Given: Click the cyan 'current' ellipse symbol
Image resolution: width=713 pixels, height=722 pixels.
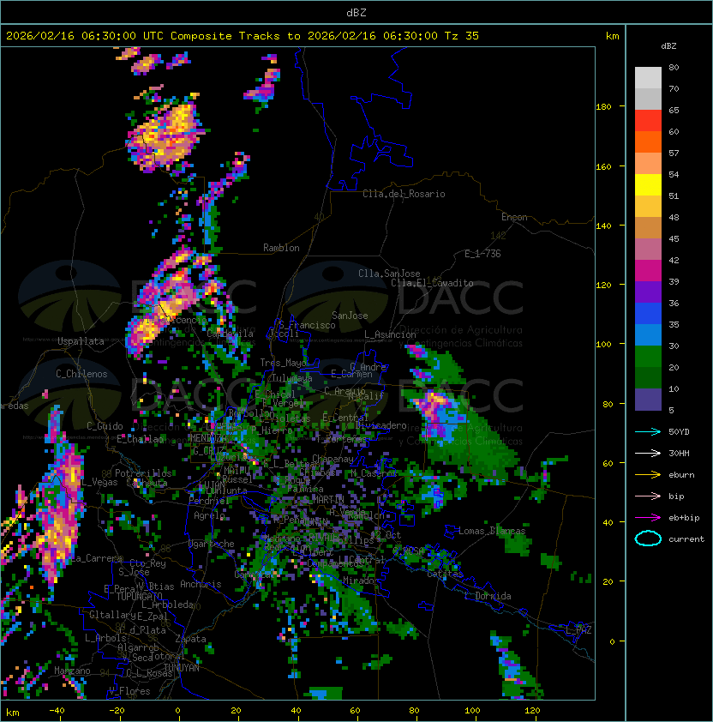Looking at the screenshot, I should click(x=648, y=538).
